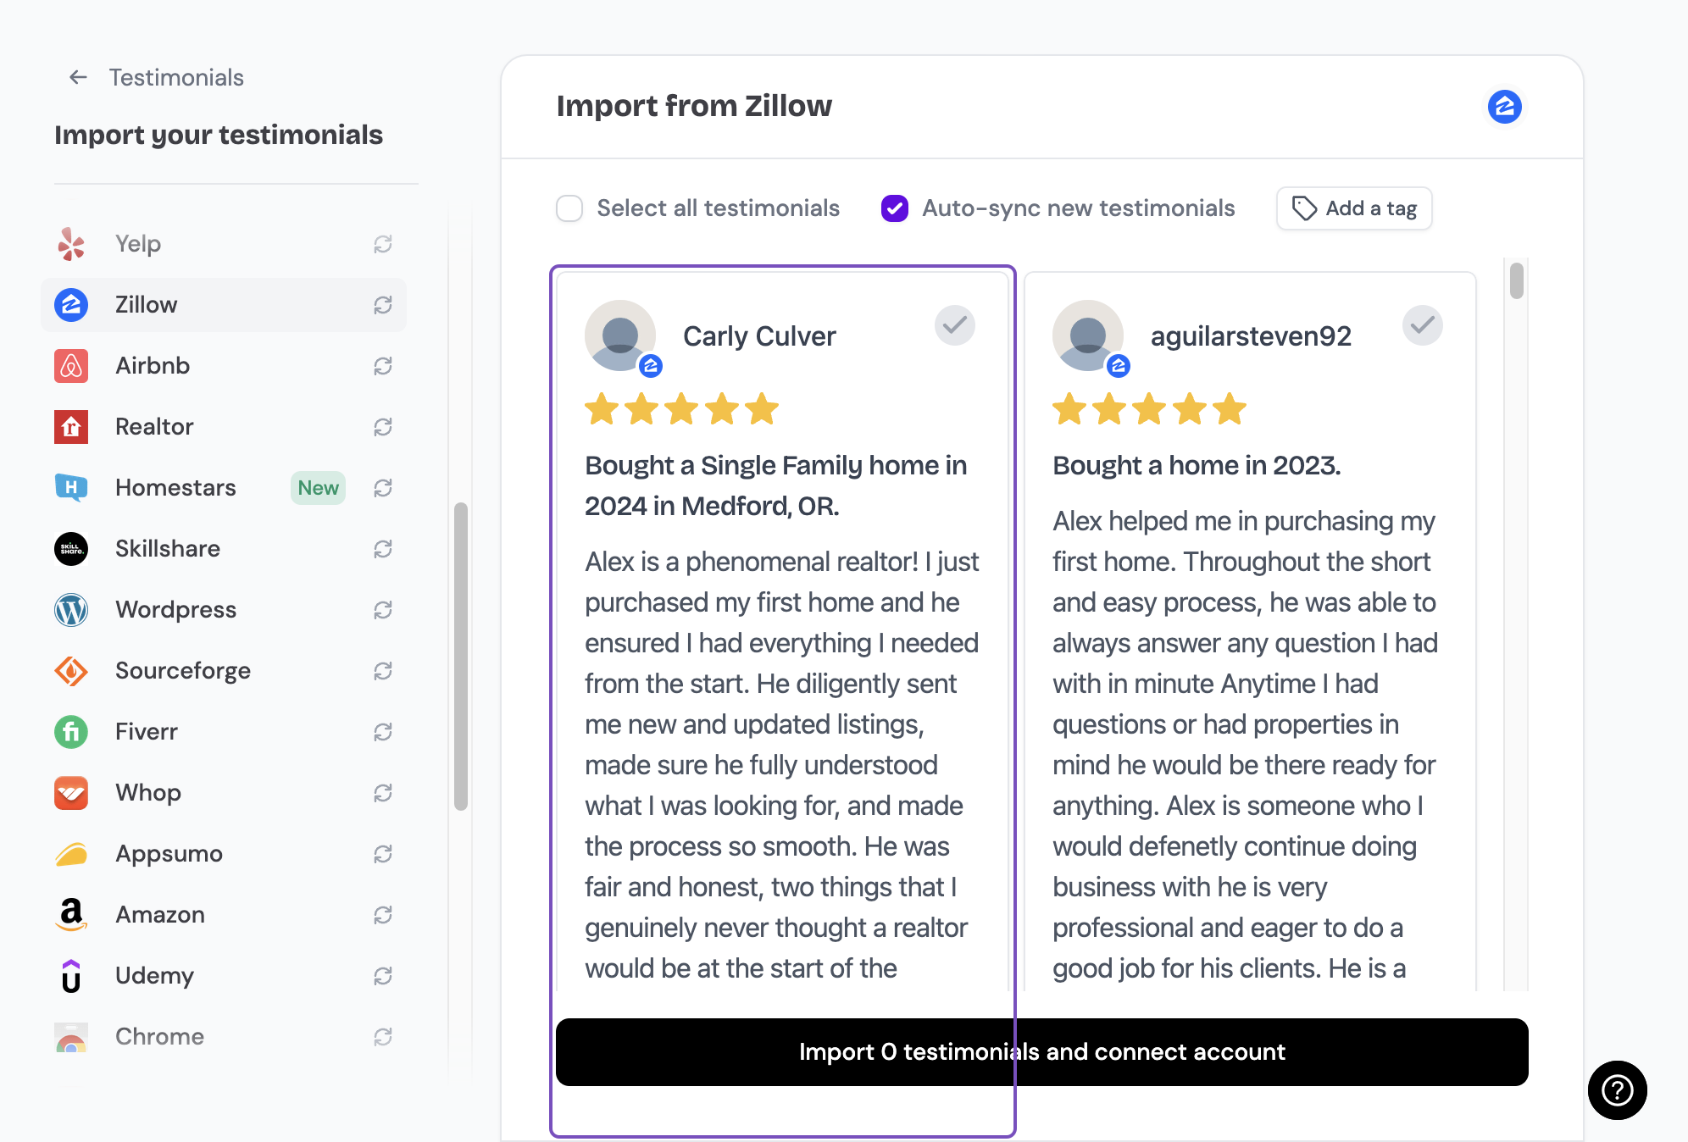The image size is (1688, 1142).
Task: Click the sync icon for Wordpress
Action: 383,610
